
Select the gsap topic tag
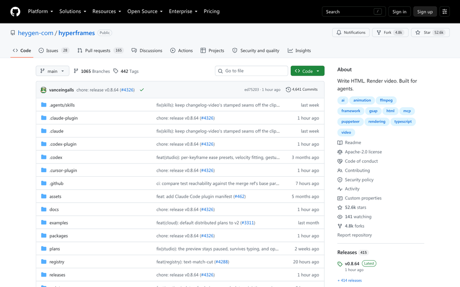point(373,111)
